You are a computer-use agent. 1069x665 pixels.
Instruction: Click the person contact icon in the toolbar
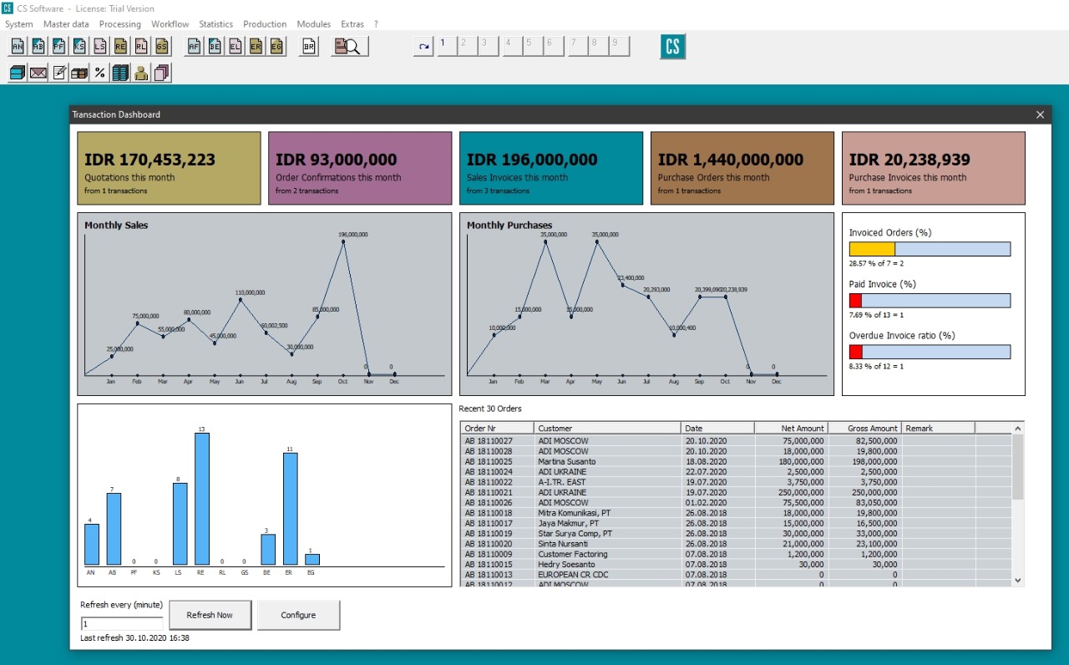click(142, 73)
